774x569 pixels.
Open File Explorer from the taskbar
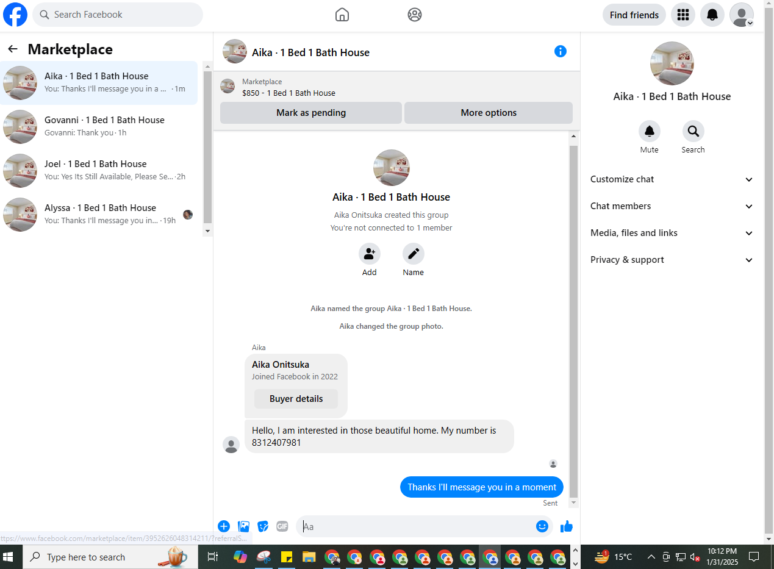309,557
